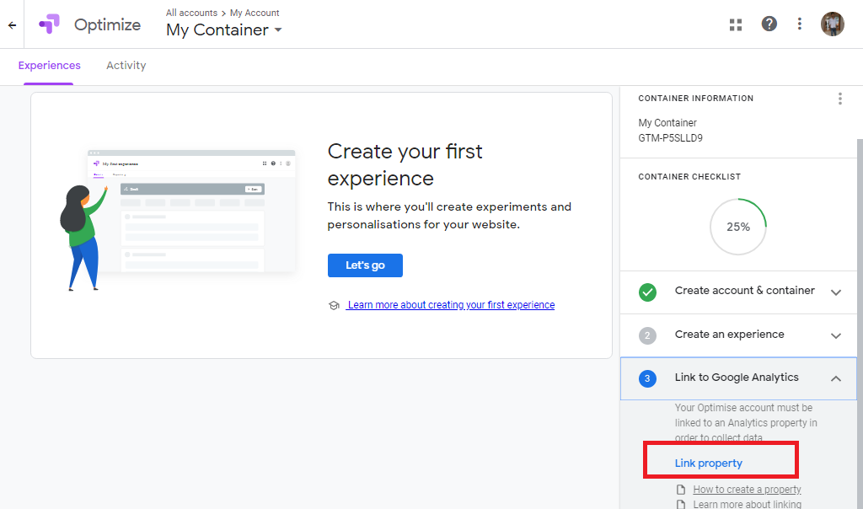Open the My Container dropdown
Image resolution: width=863 pixels, height=509 pixels.
point(224,29)
